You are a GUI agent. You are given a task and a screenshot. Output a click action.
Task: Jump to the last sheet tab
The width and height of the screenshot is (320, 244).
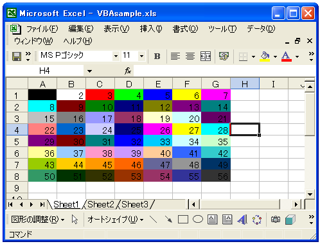click(x=42, y=205)
